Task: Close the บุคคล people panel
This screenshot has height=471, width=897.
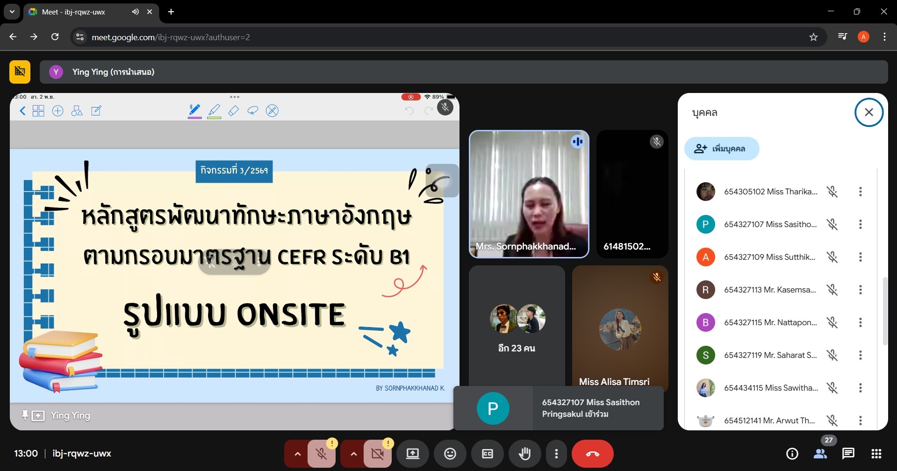Action: click(868, 112)
